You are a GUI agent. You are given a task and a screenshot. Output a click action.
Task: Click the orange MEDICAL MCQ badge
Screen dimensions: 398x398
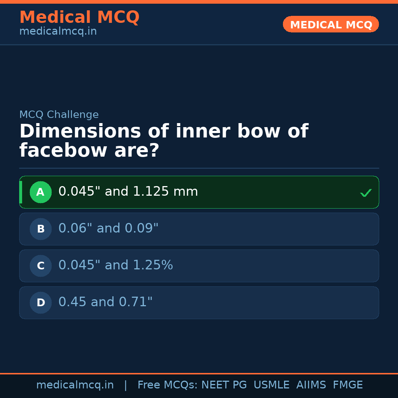(331, 24)
